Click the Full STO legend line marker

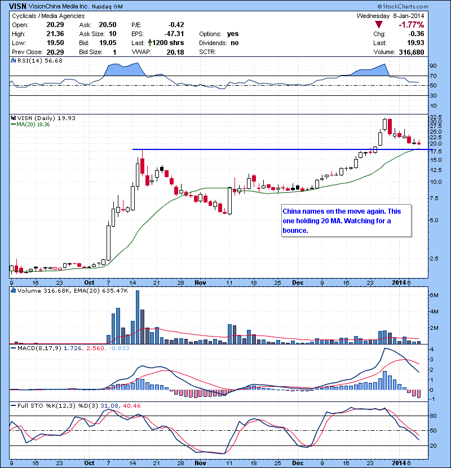(x=13, y=405)
